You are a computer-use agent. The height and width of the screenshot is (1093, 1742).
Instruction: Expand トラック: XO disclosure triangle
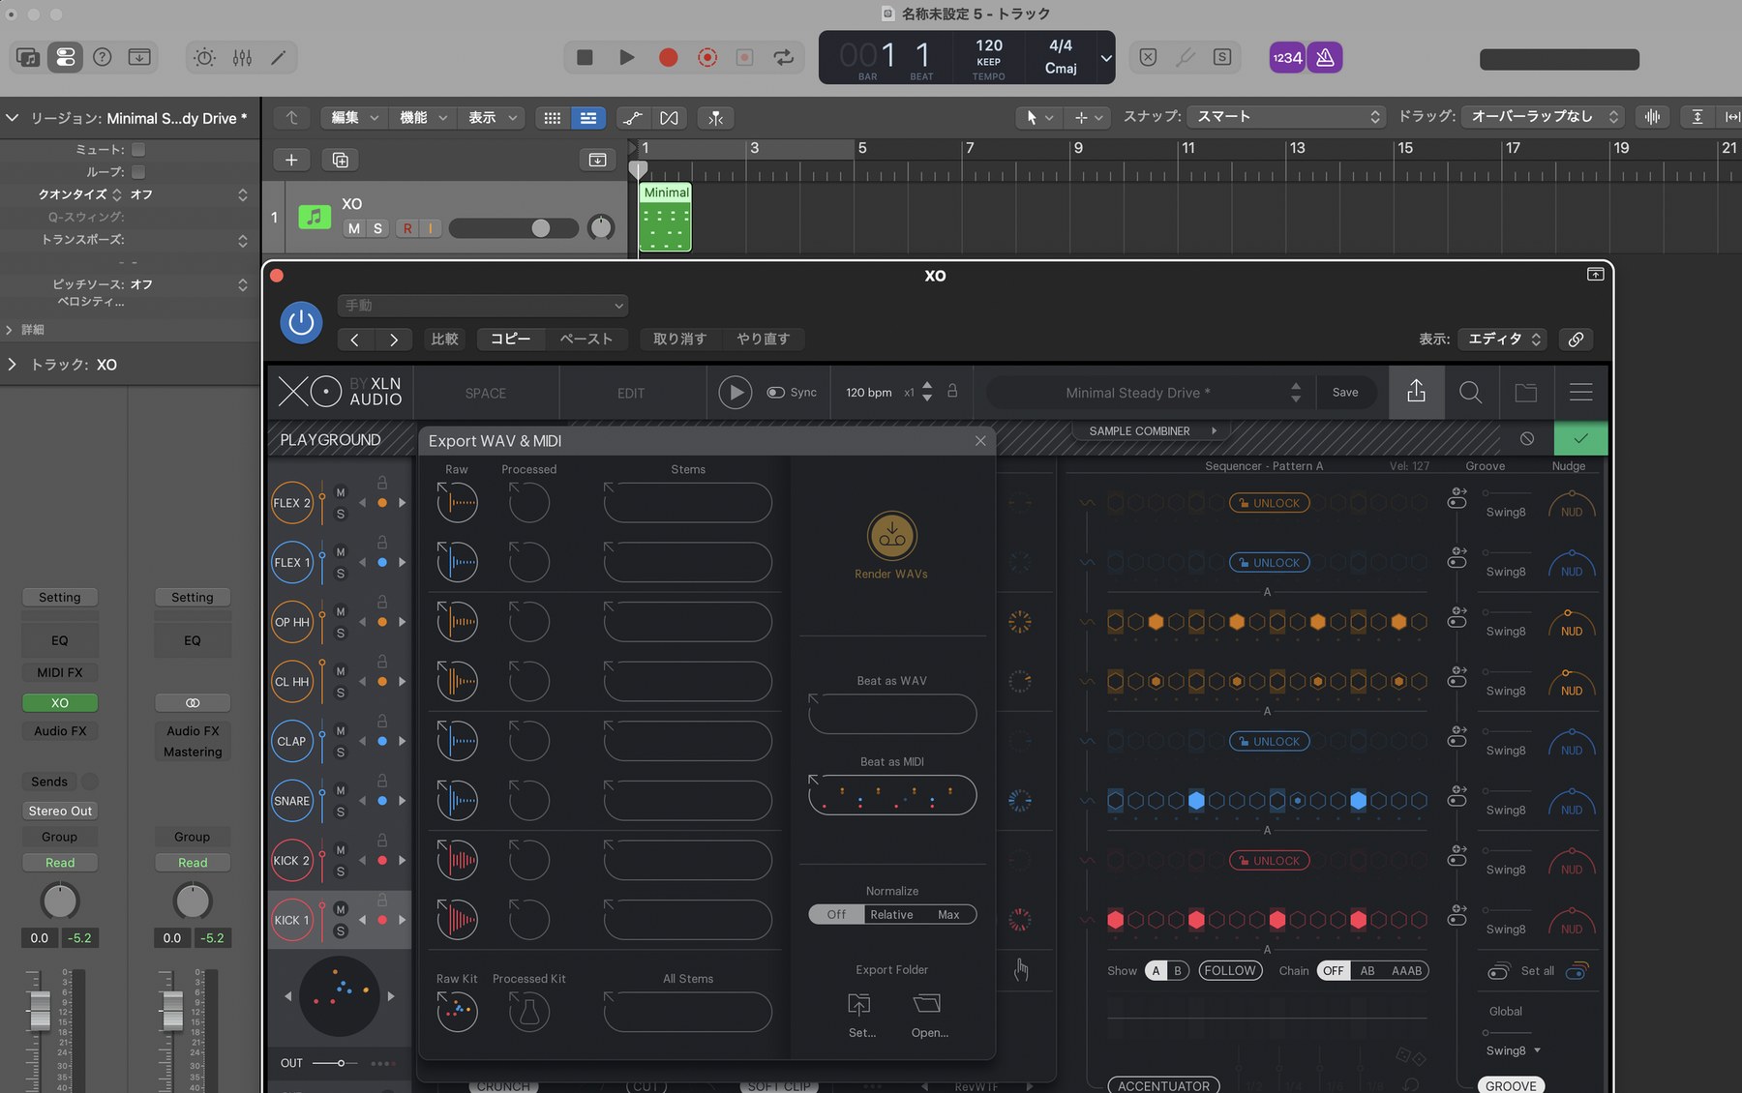(12, 365)
